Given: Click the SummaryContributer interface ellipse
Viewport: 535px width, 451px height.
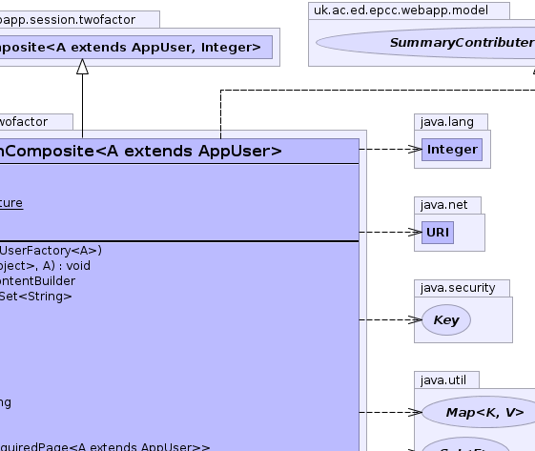Looking at the screenshot, I should click(x=425, y=43).
